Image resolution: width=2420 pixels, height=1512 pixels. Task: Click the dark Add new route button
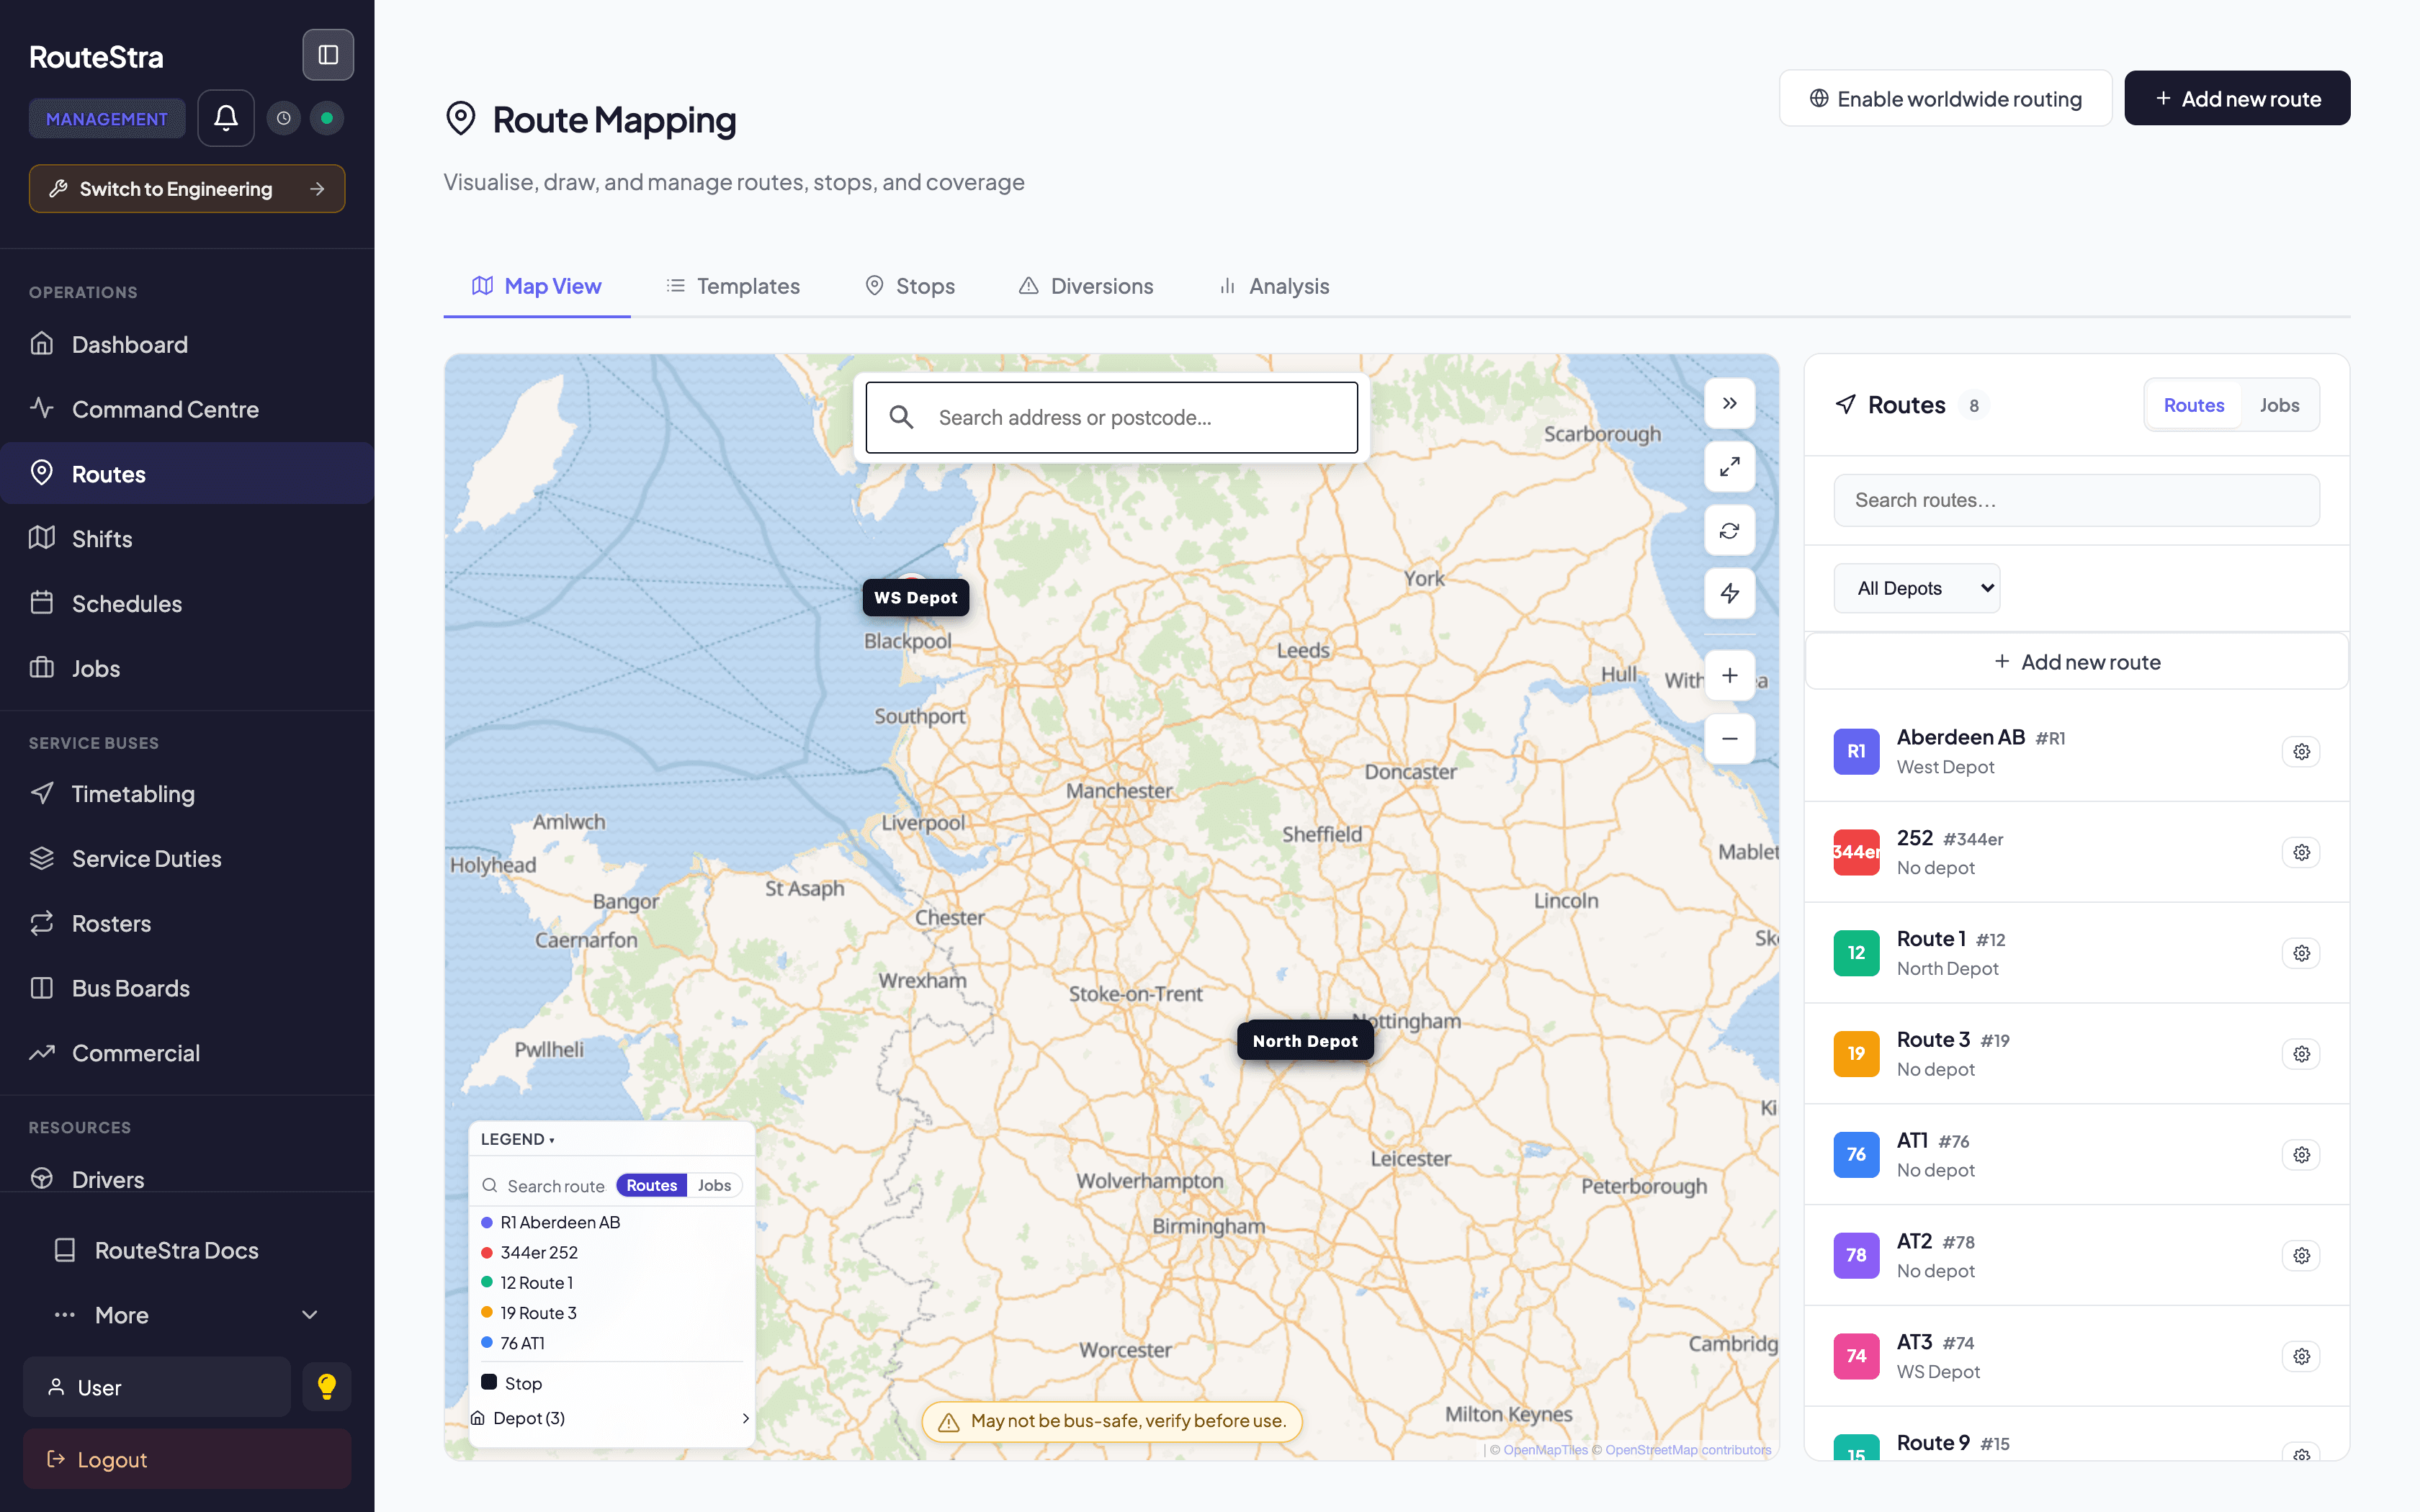point(2237,98)
